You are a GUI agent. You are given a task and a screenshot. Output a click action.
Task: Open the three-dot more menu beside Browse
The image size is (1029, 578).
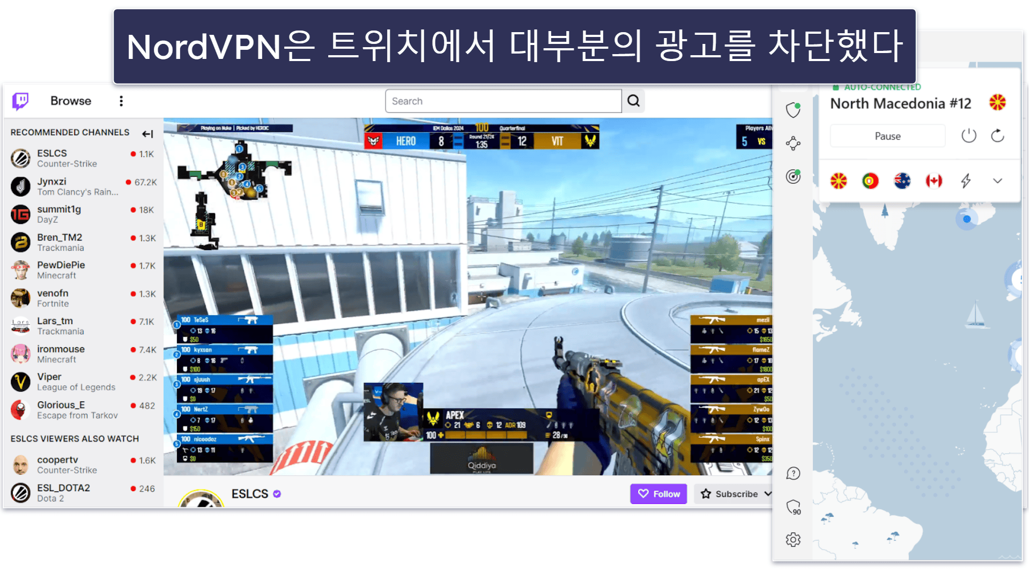[121, 101]
